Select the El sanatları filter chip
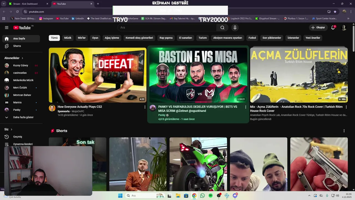 [x=186, y=38]
